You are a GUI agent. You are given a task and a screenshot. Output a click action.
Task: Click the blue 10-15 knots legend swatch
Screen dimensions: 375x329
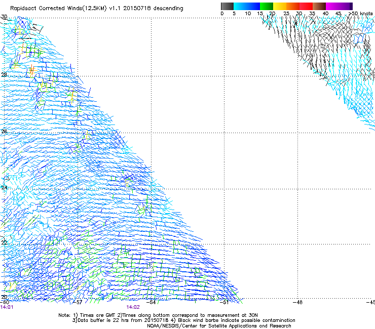pyautogui.click(x=253, y=6)
